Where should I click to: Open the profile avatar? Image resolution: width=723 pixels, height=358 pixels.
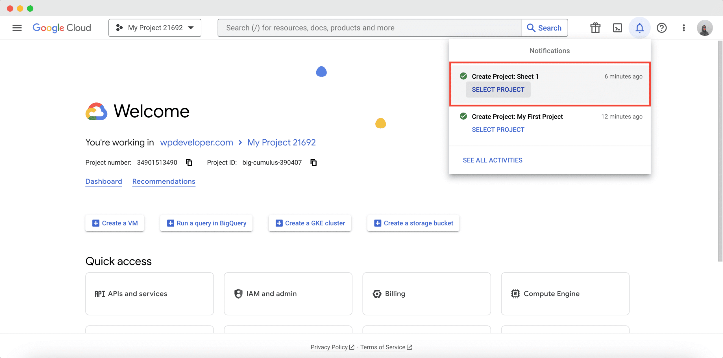coord(705,28)
